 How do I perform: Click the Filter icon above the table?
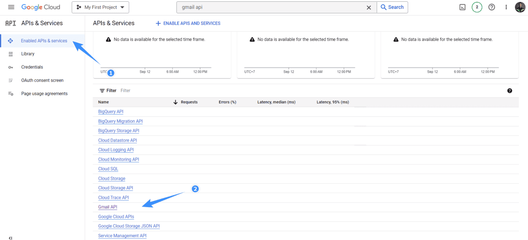click(102, 91)
